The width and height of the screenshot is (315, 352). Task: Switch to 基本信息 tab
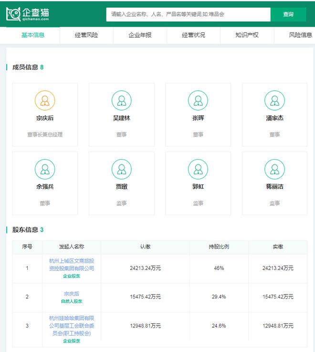(33, 35)
